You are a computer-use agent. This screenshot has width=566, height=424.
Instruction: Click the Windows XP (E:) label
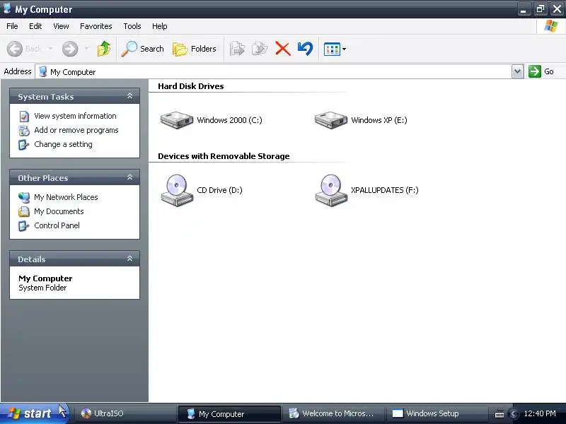click(x=379, y=120)
